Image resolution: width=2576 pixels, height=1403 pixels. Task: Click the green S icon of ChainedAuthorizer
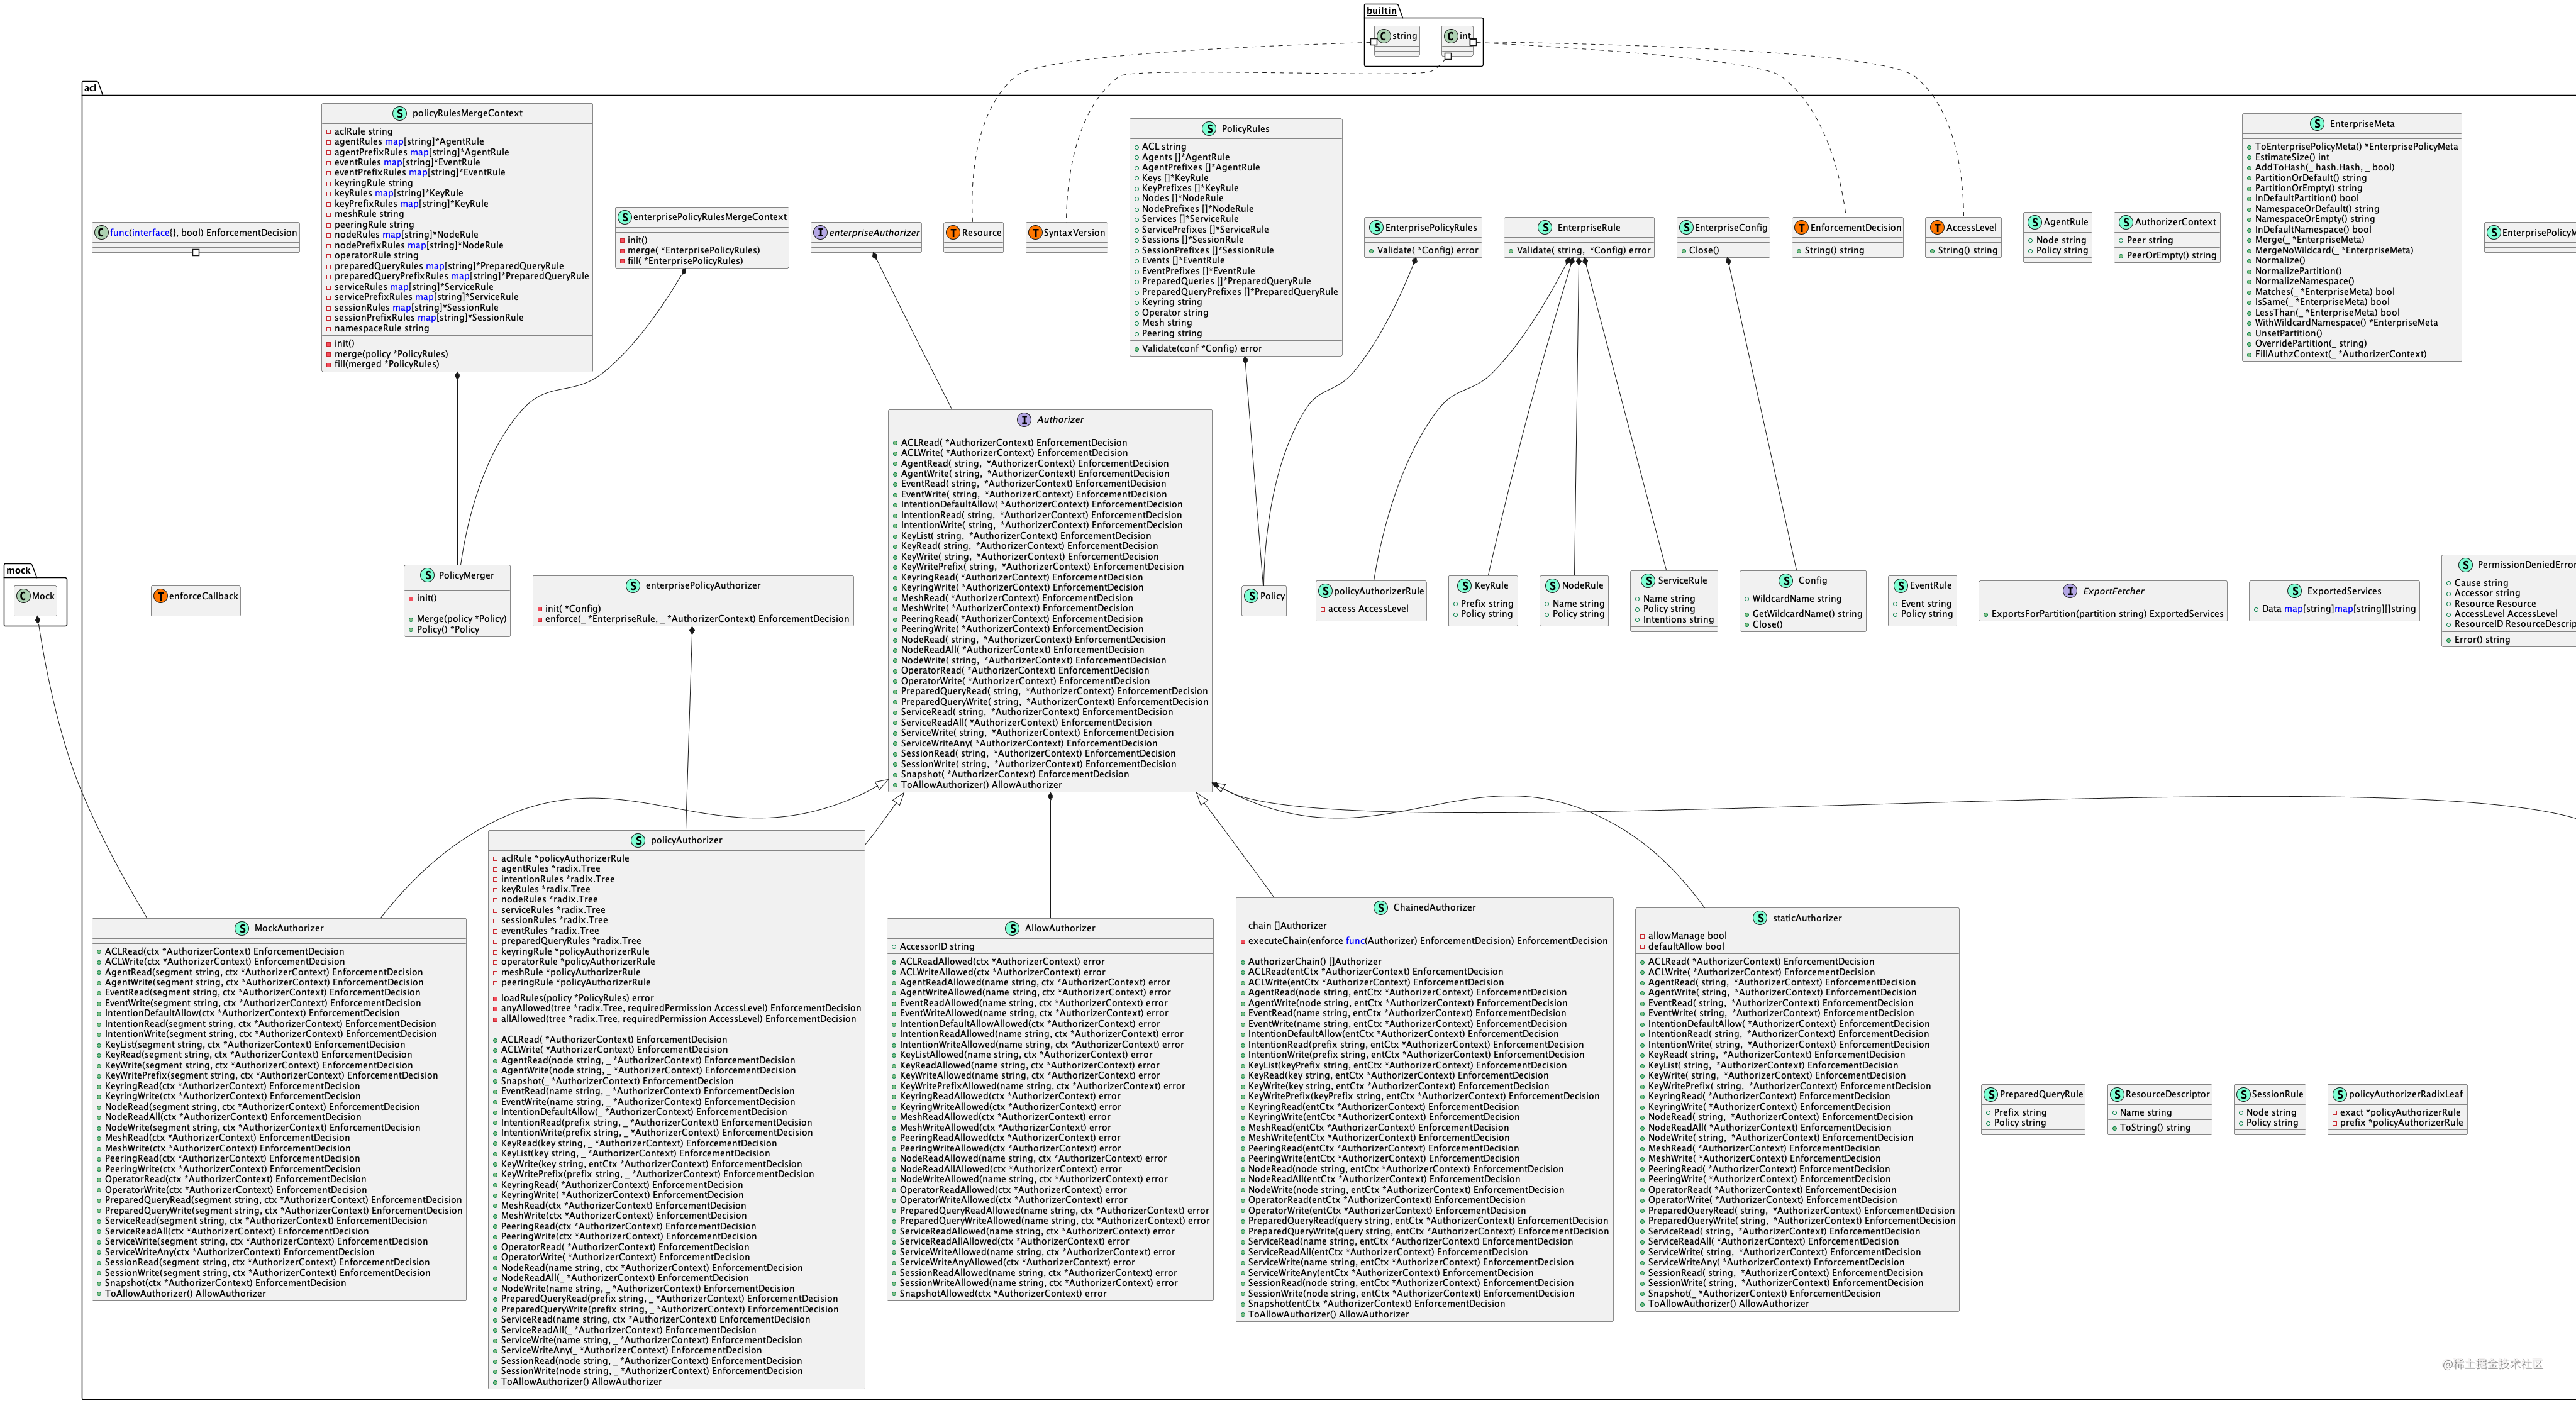[x=1381, y=908]
